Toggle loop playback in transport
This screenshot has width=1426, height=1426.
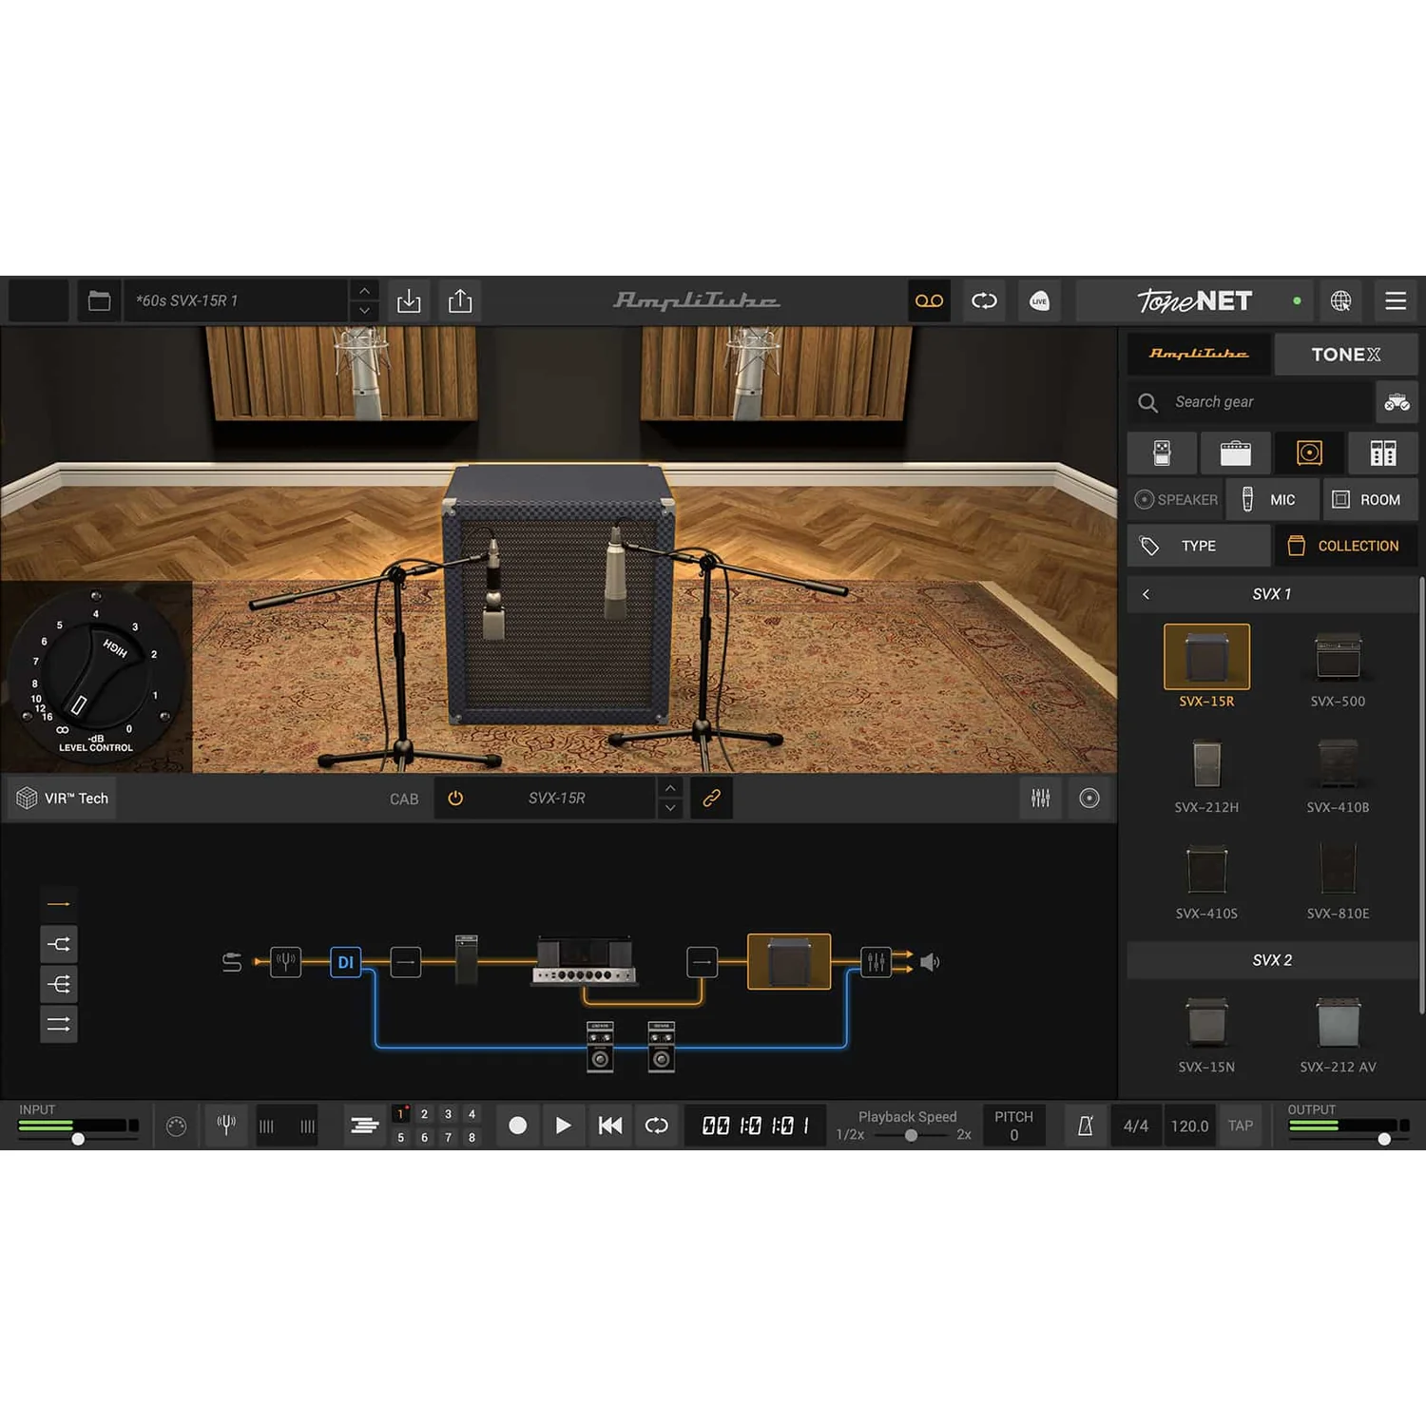pyautogui.click(x=657, y=1126)
